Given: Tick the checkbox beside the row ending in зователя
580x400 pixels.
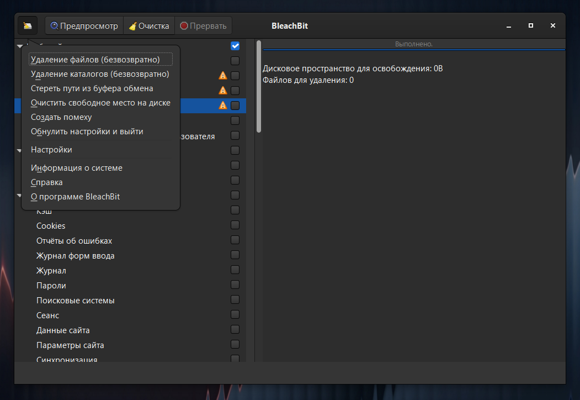Looking at the screenshot, I should tap(235, 135).
